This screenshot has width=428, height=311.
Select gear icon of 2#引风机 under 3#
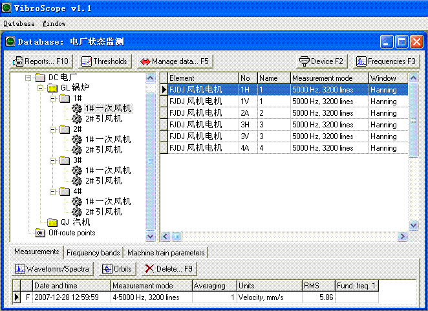pyautogui.click(x=77, y=181)
